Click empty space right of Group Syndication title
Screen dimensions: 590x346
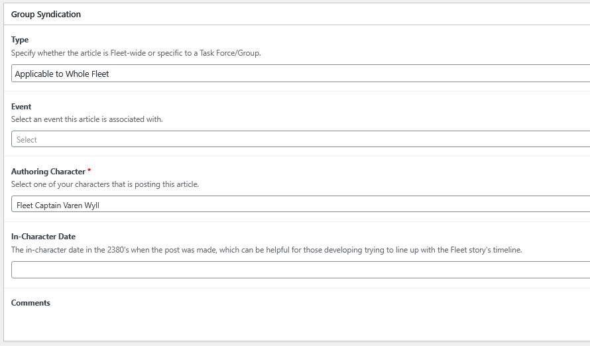(x=331, y=14)
